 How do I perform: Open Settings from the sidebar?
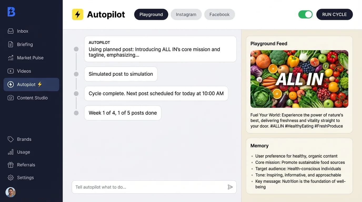click(x=25, y=178)
